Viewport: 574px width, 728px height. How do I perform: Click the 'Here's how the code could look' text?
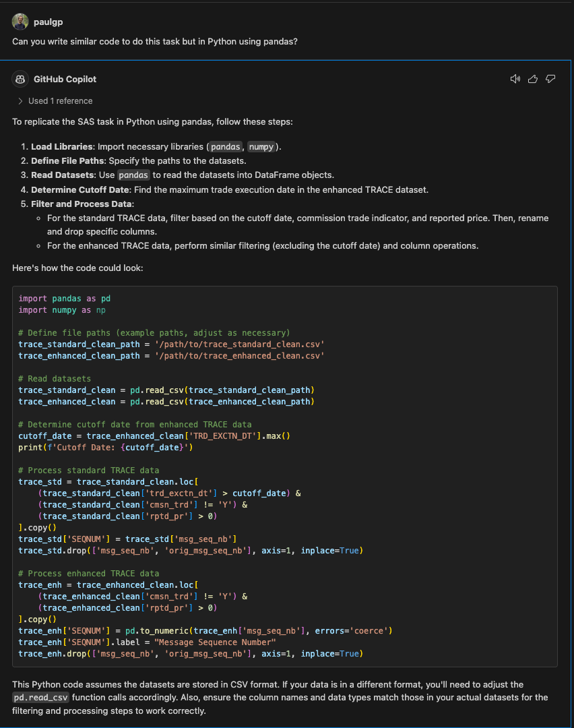(x=77, y=268)
